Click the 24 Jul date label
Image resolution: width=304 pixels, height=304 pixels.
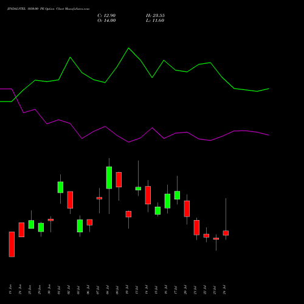point(224,289)
